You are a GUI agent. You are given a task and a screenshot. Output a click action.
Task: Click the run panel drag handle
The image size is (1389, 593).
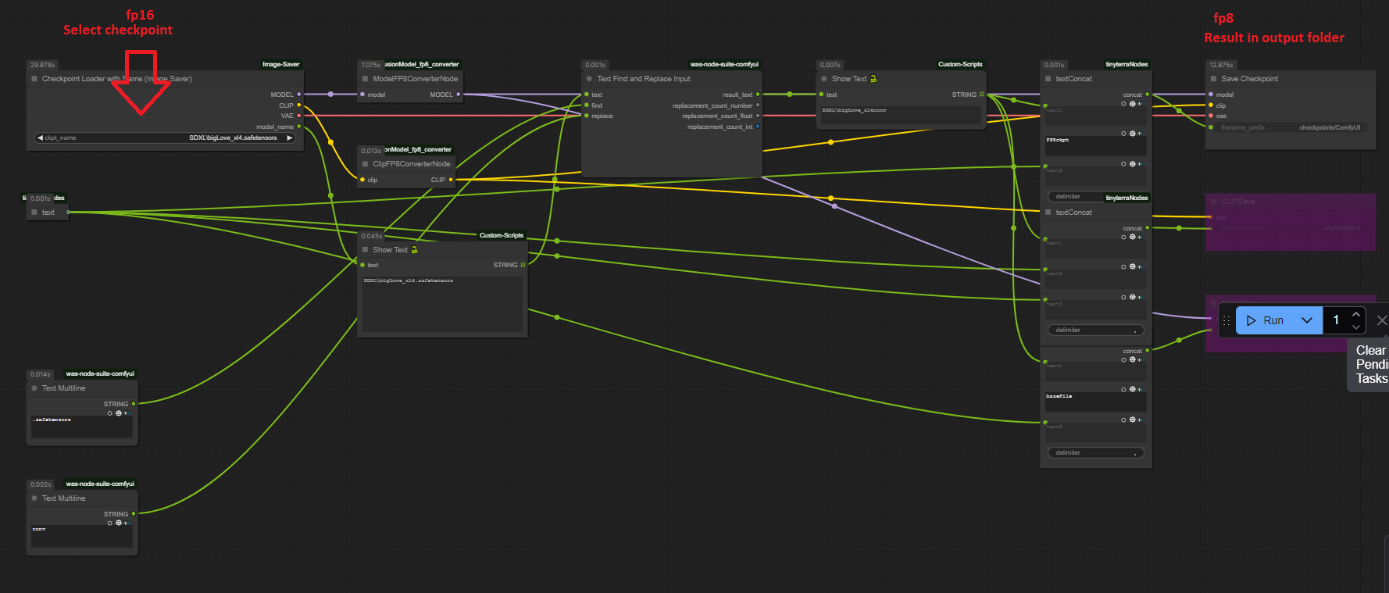1226,320
